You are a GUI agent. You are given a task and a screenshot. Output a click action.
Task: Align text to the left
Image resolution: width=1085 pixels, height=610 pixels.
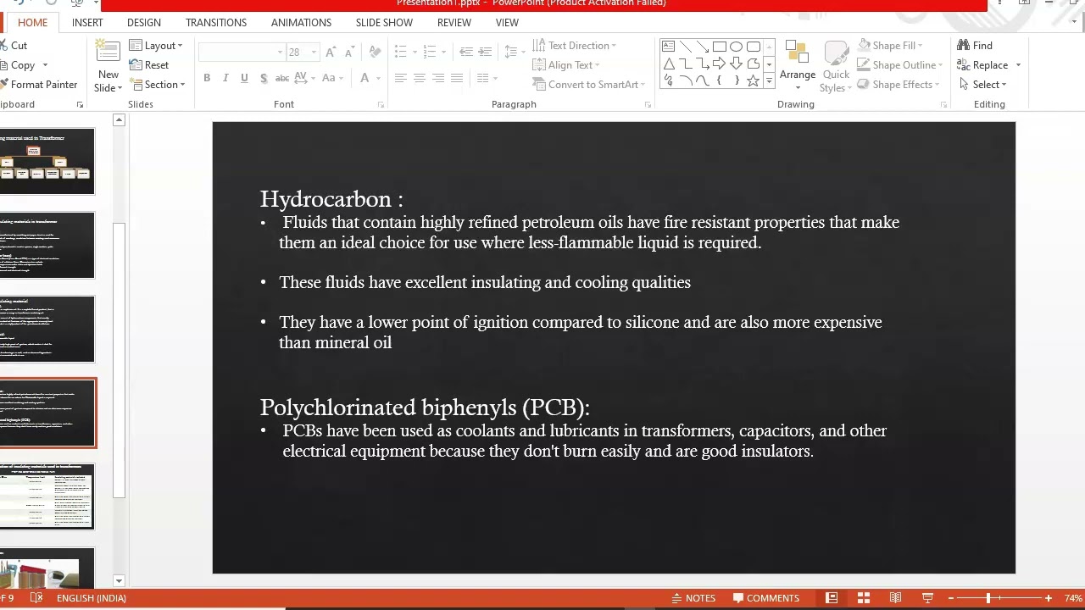pos(400,78)
